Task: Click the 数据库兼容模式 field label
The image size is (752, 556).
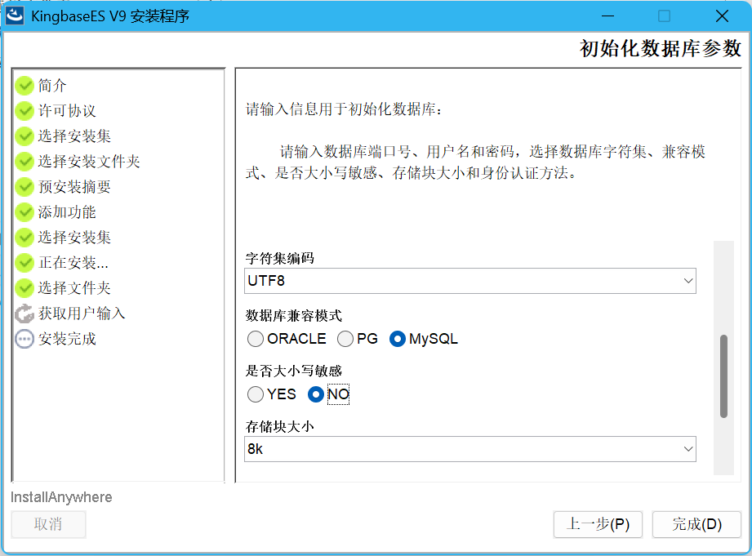Action: pyautogui.click(x=293, y=315)
